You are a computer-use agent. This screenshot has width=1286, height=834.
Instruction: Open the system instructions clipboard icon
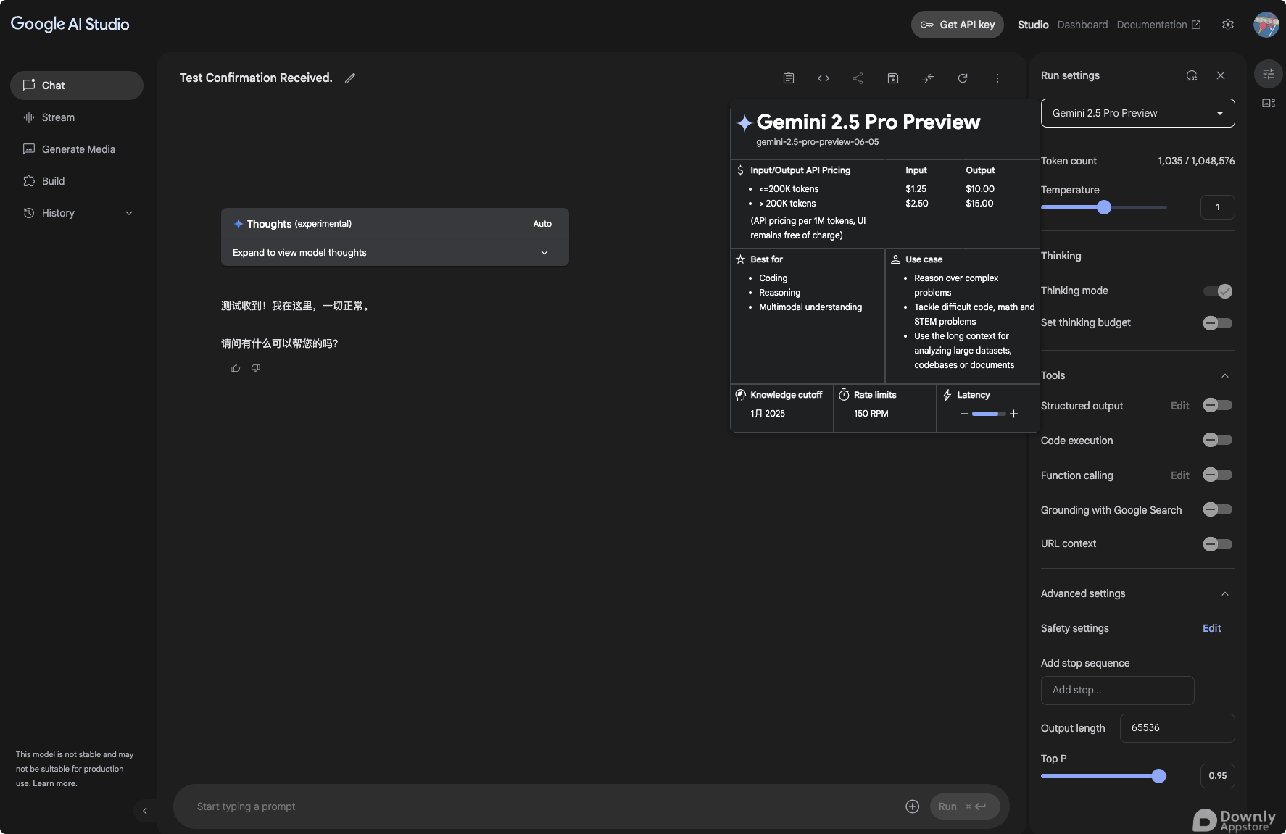(789, 78)
